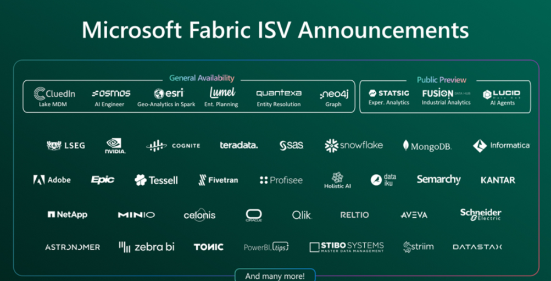Select the Public Preview section heading

(441, 80)
